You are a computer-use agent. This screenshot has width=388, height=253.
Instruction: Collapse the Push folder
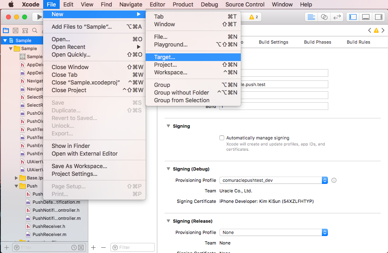16,186
